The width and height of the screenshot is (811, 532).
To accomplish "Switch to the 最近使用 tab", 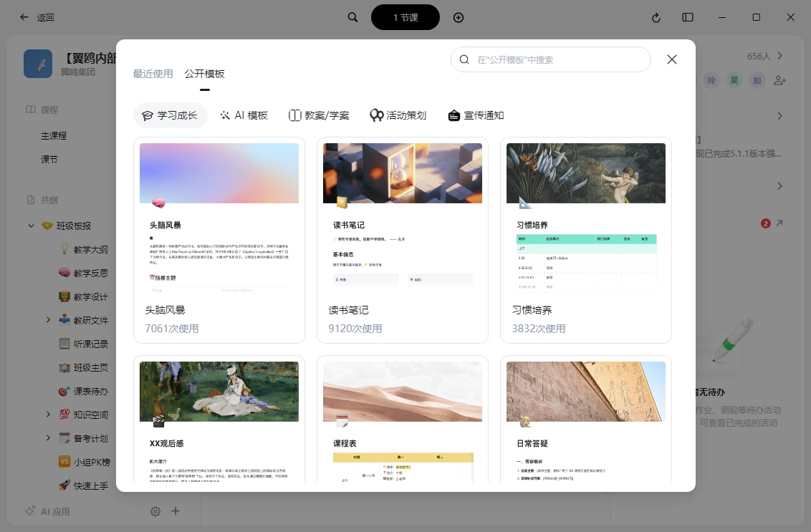I will 153,74.
